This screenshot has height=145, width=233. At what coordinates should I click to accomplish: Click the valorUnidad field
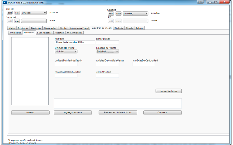click(107, 76)
